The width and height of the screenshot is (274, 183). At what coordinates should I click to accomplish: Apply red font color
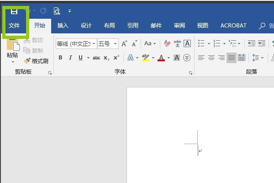click(x=161, y=58)
